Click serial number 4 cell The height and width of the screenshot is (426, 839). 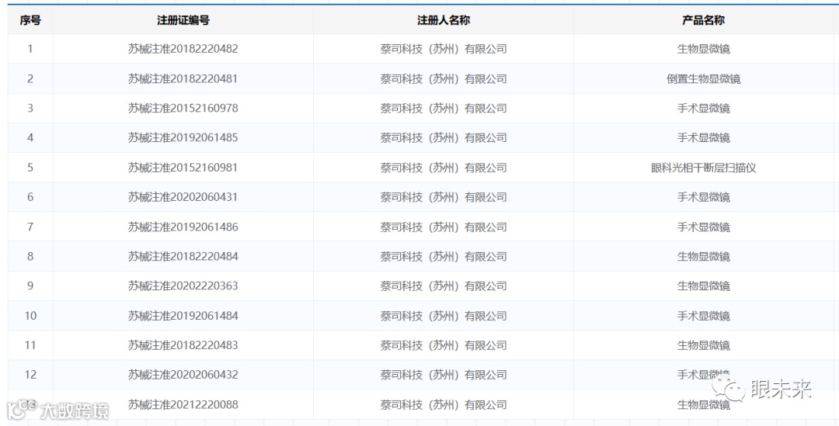point(30,137)
